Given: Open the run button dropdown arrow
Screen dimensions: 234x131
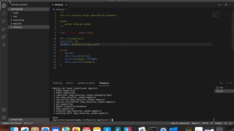Looking at the screenshot, I should tap(222, 5).
